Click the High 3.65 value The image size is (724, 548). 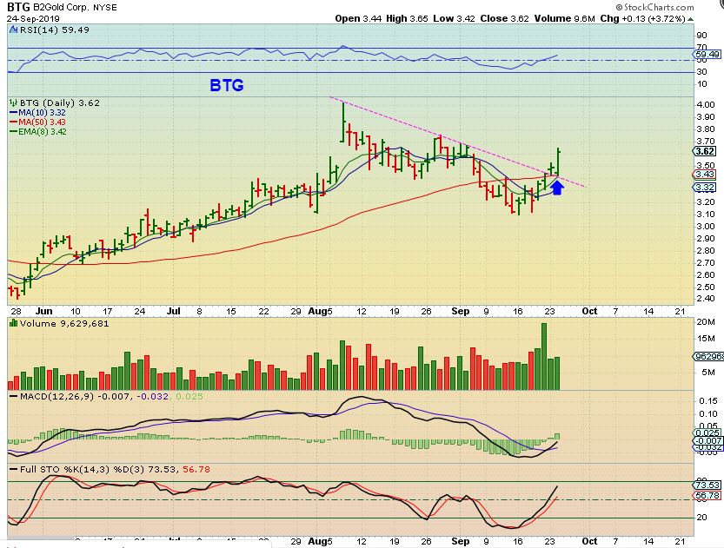[x=407, y=19]
